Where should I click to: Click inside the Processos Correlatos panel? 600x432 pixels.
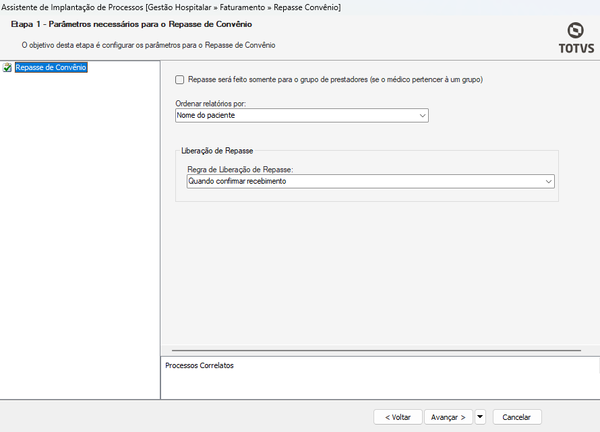click(x=378, y=382)
